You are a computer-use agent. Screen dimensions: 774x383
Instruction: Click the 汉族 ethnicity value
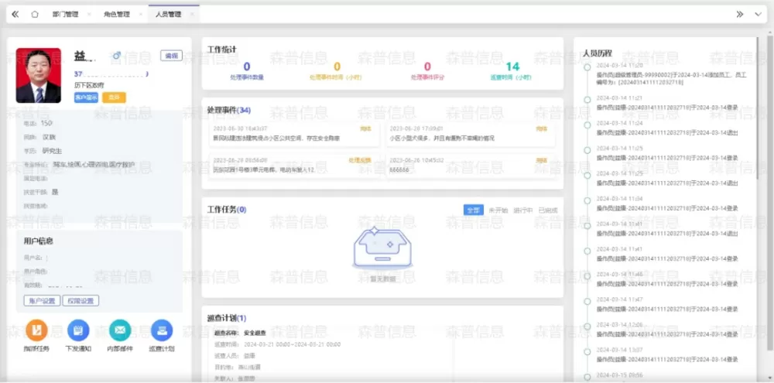pos(49,137)
